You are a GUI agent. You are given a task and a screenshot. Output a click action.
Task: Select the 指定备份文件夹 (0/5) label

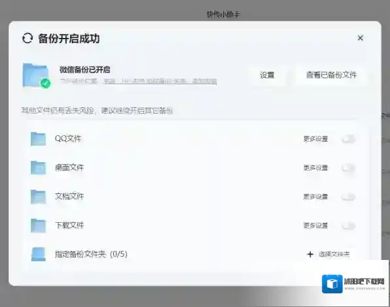click(91, 254)
